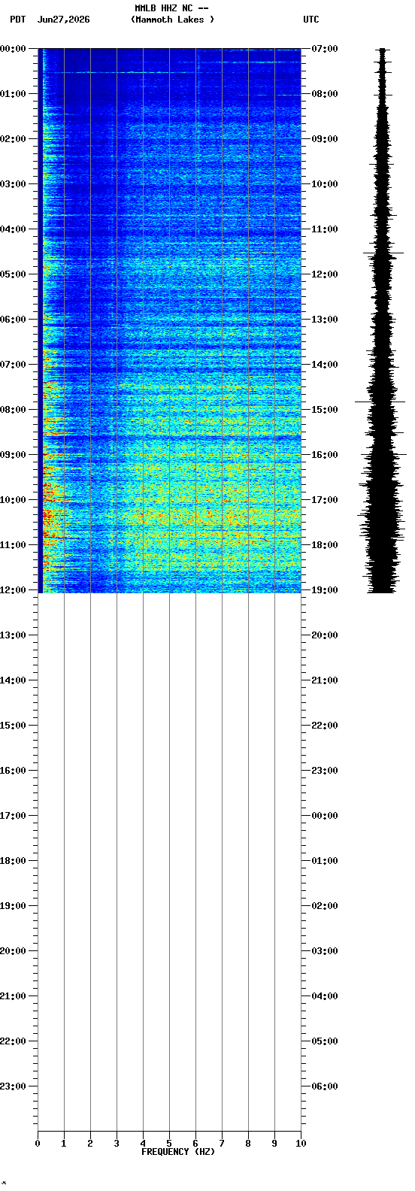Click the '06:00' UTC time label

point(325,1086)
